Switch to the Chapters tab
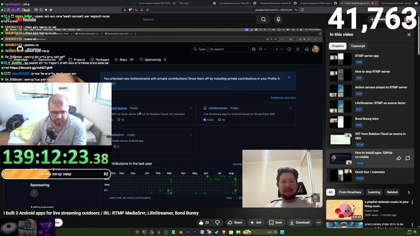 pyautogui.click(x=337, y=46)
